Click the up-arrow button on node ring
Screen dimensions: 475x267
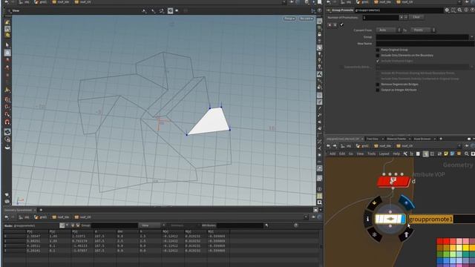406,234
